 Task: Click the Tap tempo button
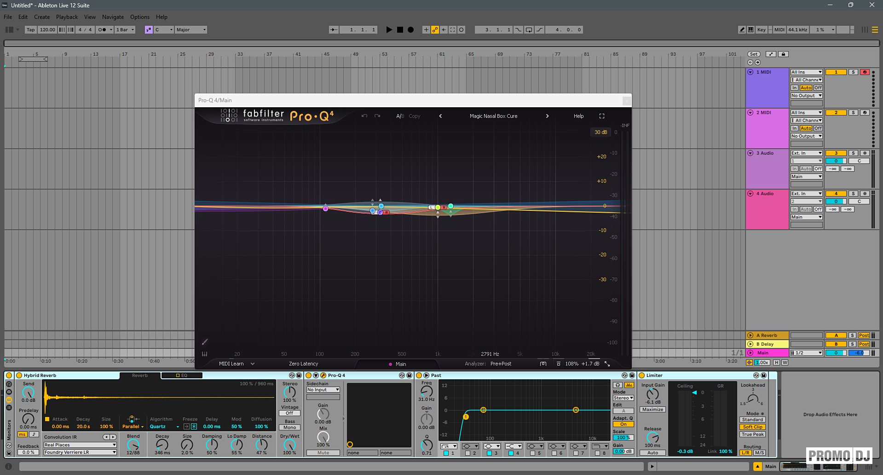[x=30, y=29]
